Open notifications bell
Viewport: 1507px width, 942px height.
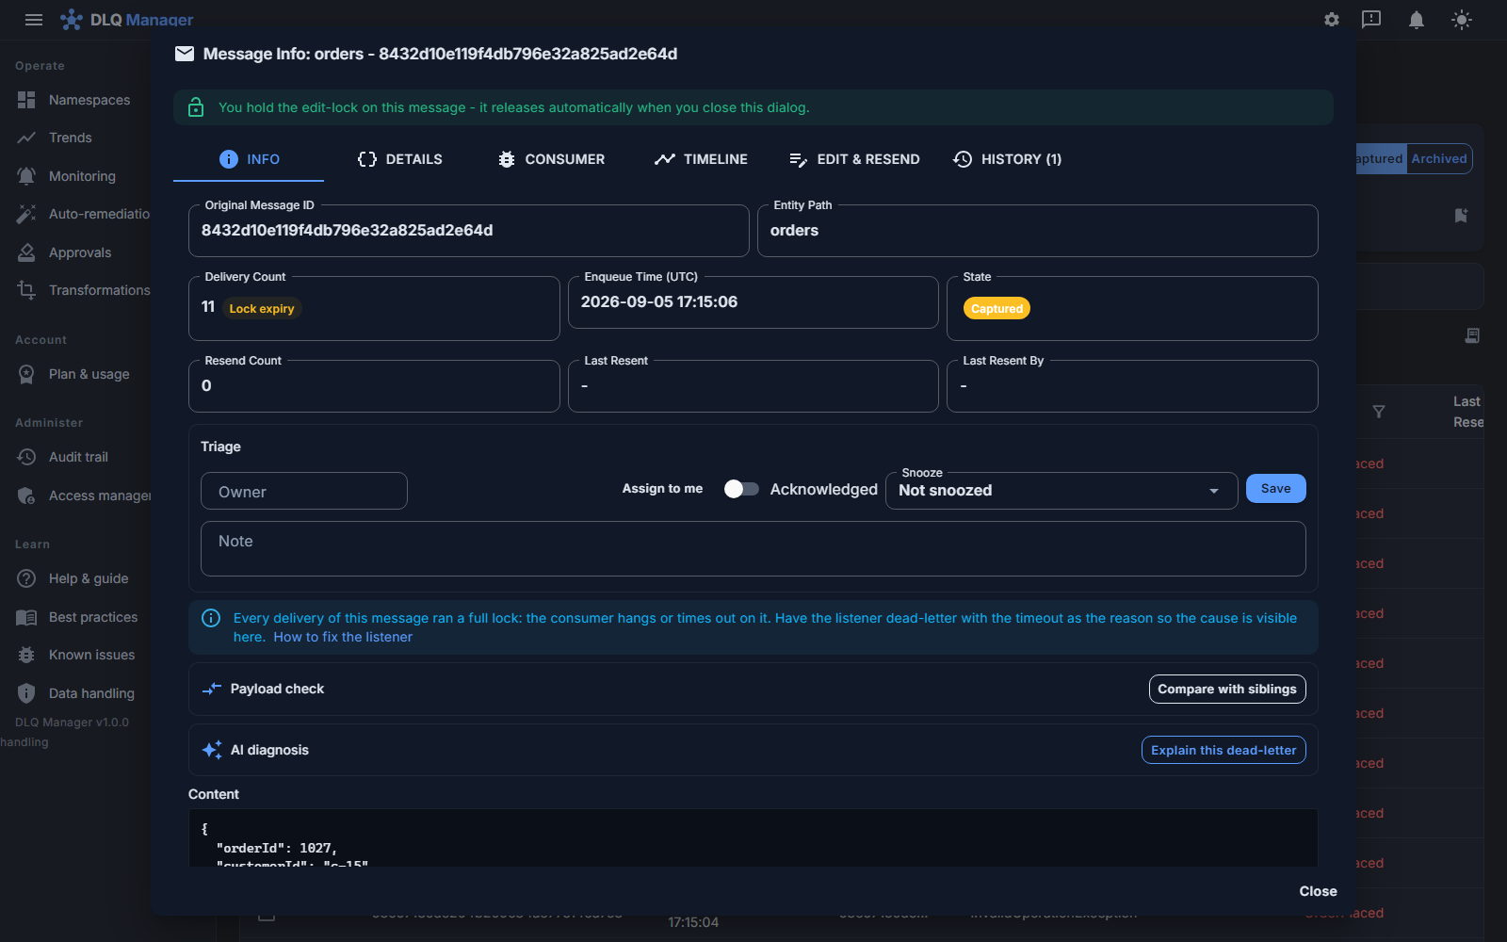point(1417,19)
